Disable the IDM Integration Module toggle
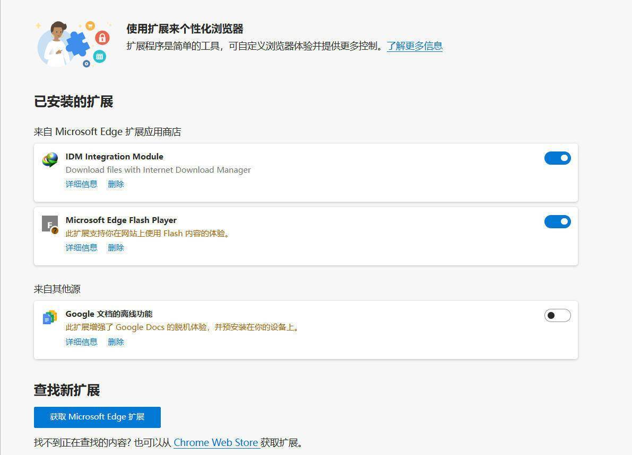This screenshot has width=632, height=455. tap(557, 158)
